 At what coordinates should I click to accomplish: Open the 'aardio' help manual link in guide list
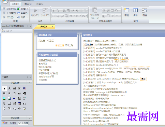pyautogui.click(x=46, y=76)
